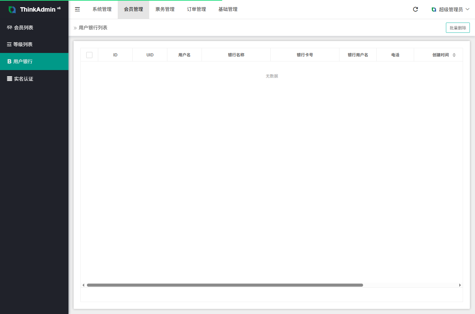Open the 订单管理 top menu
The width and height of the screenshot is (475, 314).
pyautogui.click(x=196, y=9)
